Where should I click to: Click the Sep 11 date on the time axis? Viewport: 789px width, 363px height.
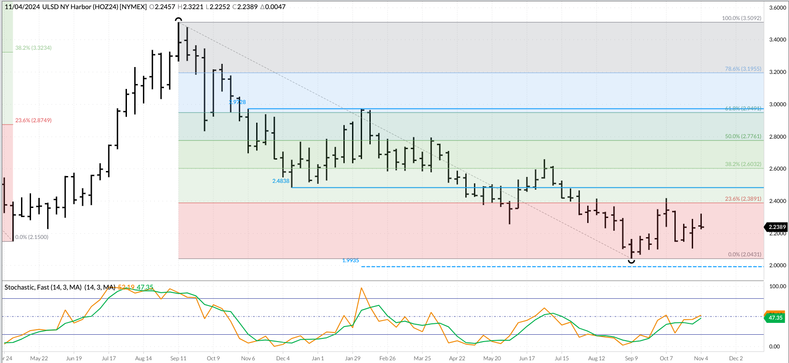[x=178, y=358]
